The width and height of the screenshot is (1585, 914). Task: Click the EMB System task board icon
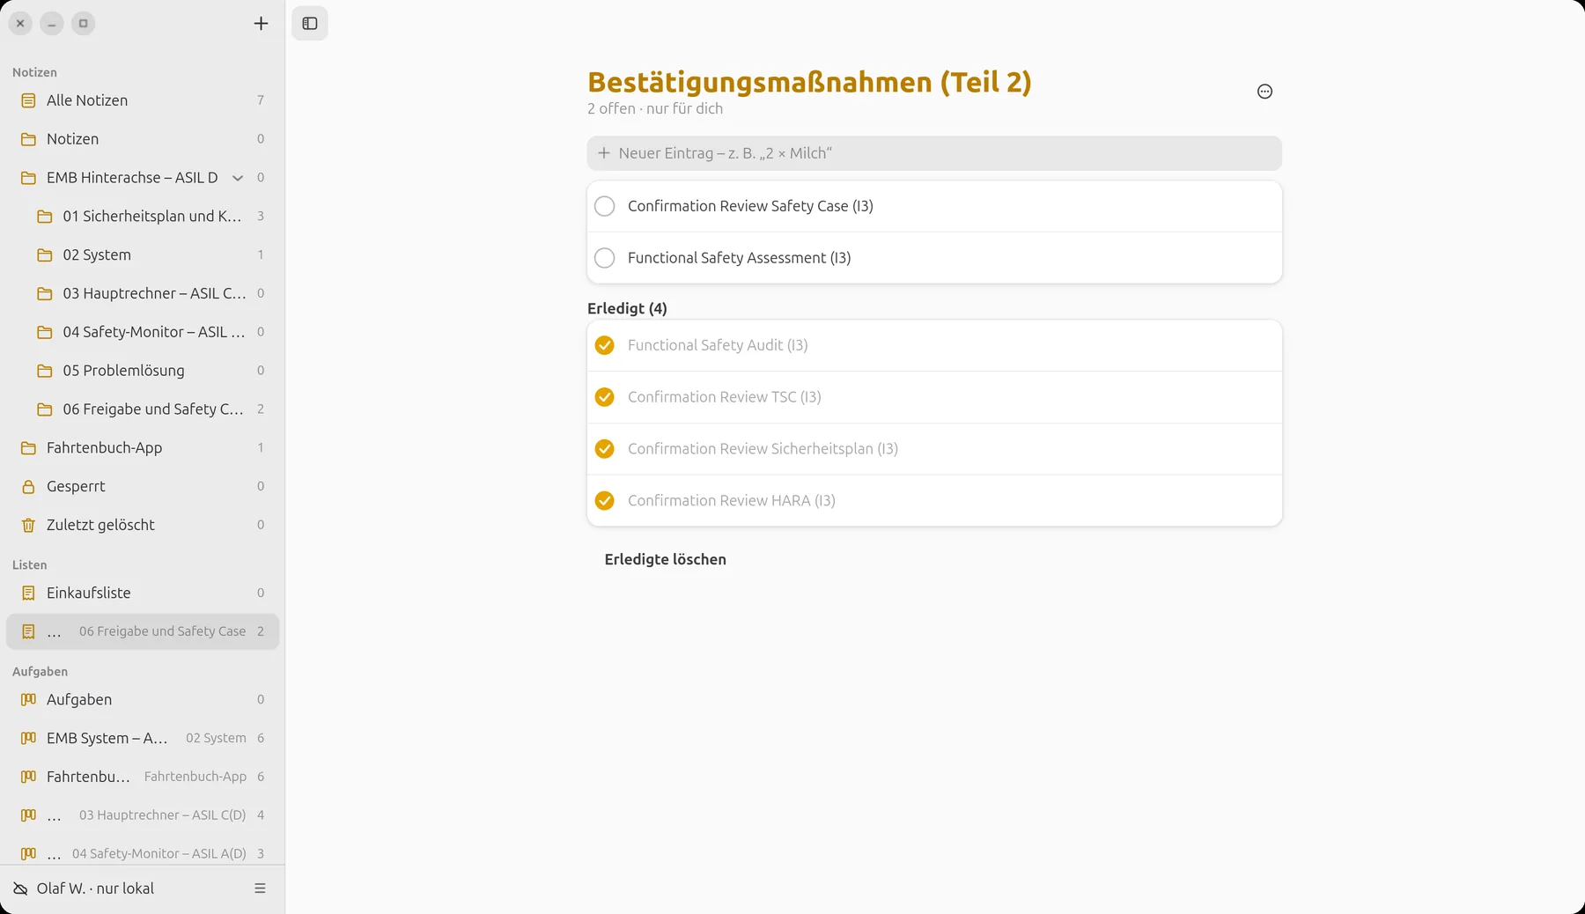tap(28, 738)
